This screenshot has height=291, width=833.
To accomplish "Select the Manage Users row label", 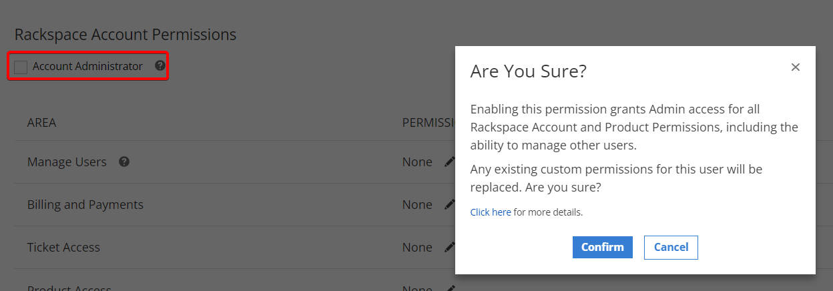I will click(x=67, y=162).
